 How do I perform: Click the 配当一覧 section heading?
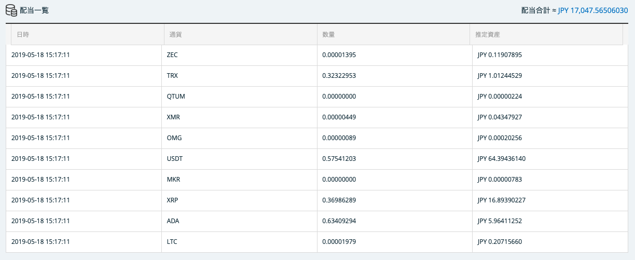click(34, 10)
